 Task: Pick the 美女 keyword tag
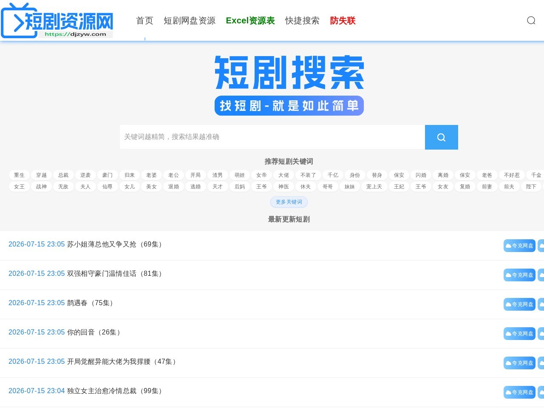click(151, 187)
